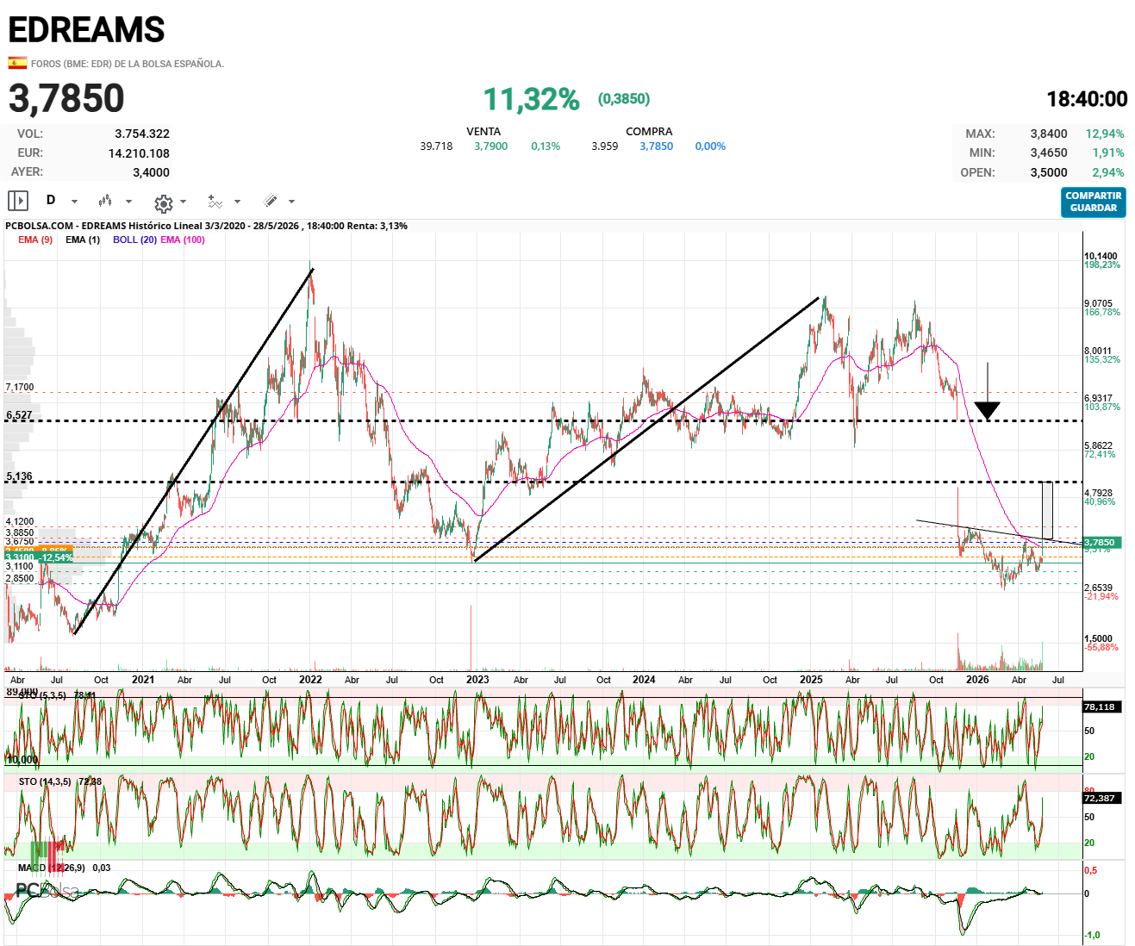Click the 1,91% MIN percentage
Viewport: 1135px width, 946px height.
coord(1108,152)
